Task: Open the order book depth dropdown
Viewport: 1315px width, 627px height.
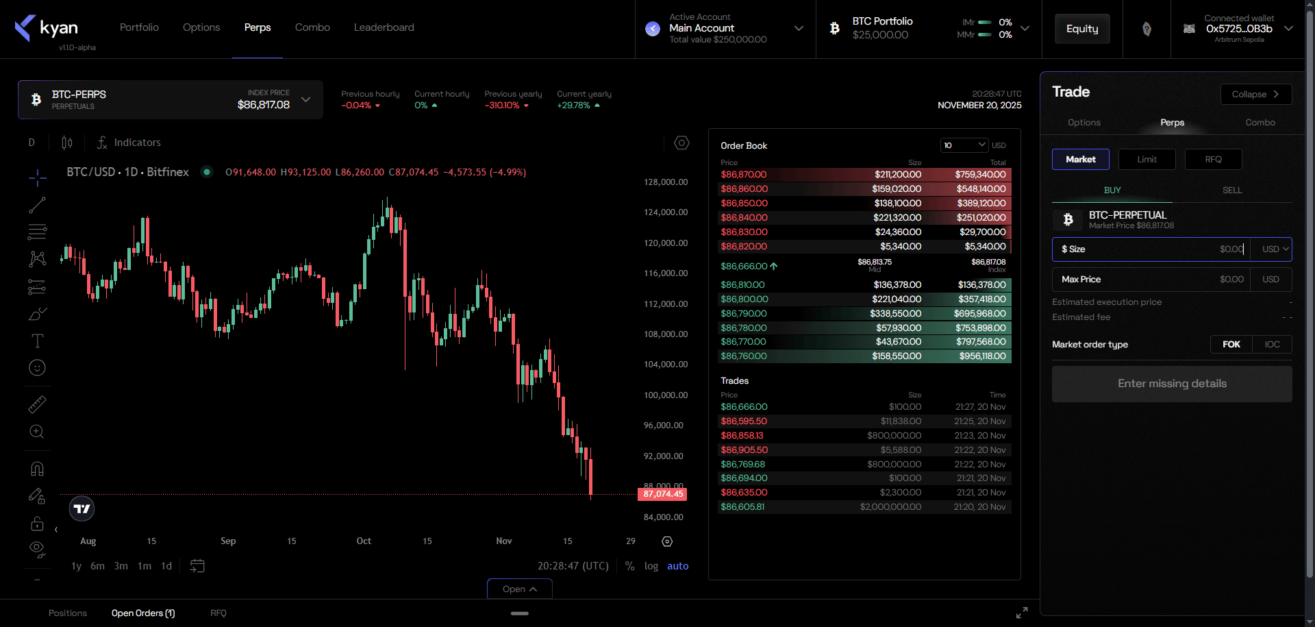Action: click(x=964, y=145)
